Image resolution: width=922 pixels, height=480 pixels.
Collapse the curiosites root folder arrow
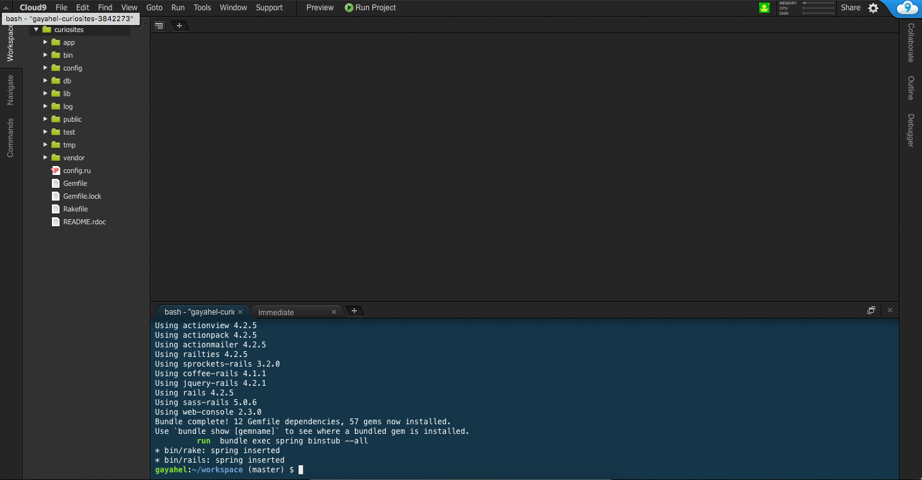click(37, 29)
